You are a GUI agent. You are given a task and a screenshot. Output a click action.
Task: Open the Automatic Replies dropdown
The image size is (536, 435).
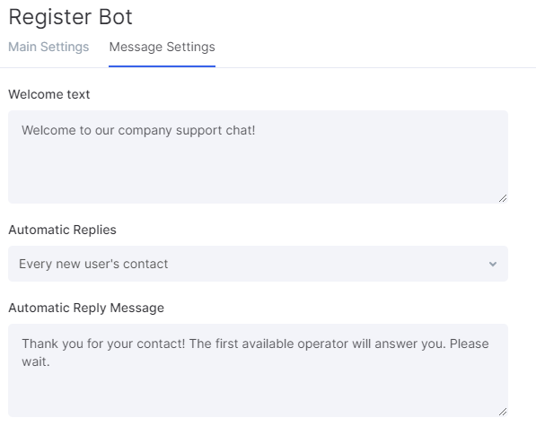point(258,264)
